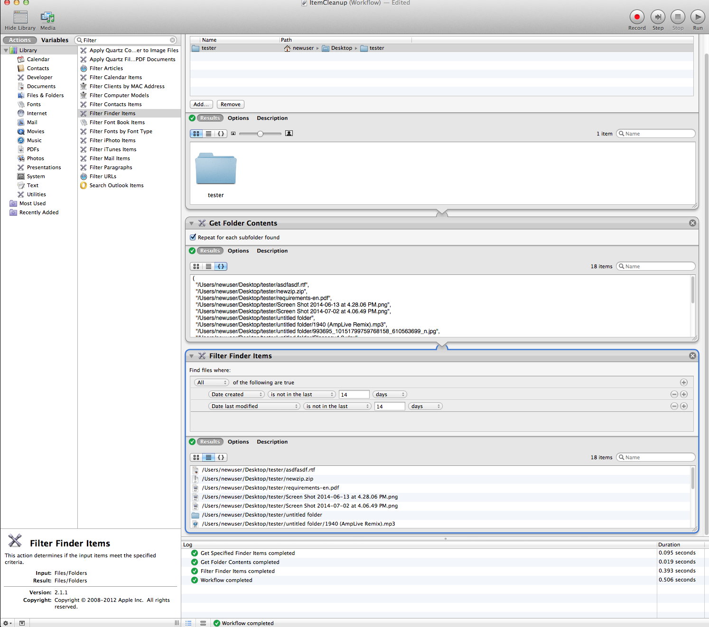
Task: Open the gear menu at bottom left
Action: (x=7, y=623)
